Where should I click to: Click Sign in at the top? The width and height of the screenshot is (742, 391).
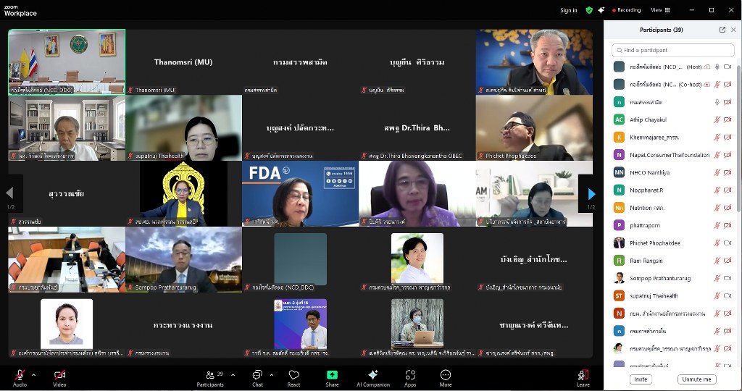[x=568, y=10]
